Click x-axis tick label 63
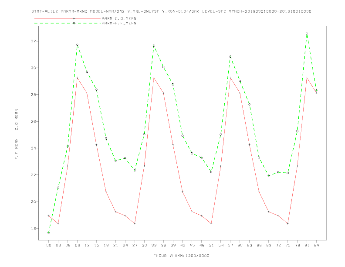 (250, 245)
